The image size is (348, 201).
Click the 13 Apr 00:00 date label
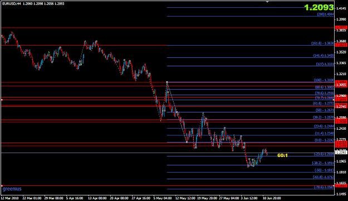tap(97, 198)
